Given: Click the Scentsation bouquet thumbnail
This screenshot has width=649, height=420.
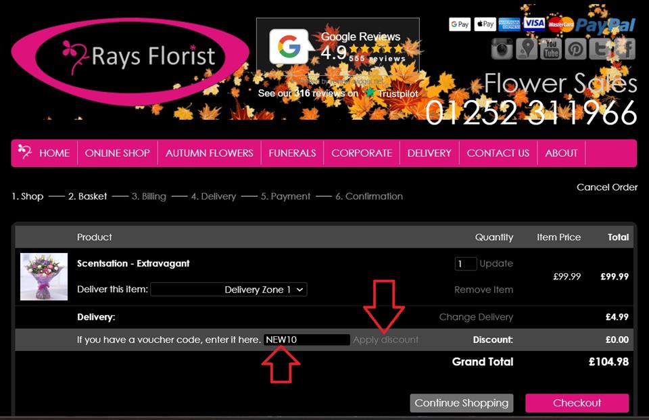Looking at the screenshot, I should click(44, 277).
